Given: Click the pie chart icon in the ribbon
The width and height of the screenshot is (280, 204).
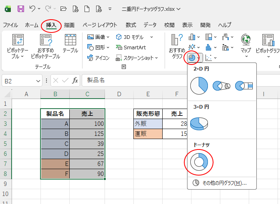Looking at the screenshot, I should [x=192, y=58].
